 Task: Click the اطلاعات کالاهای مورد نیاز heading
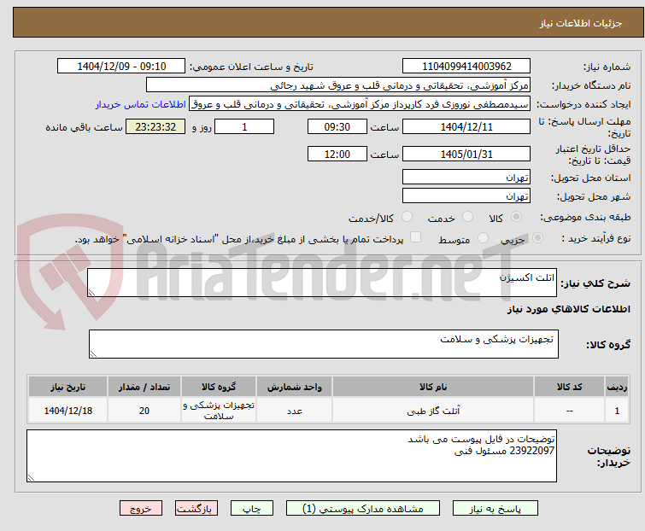[568, 309]
